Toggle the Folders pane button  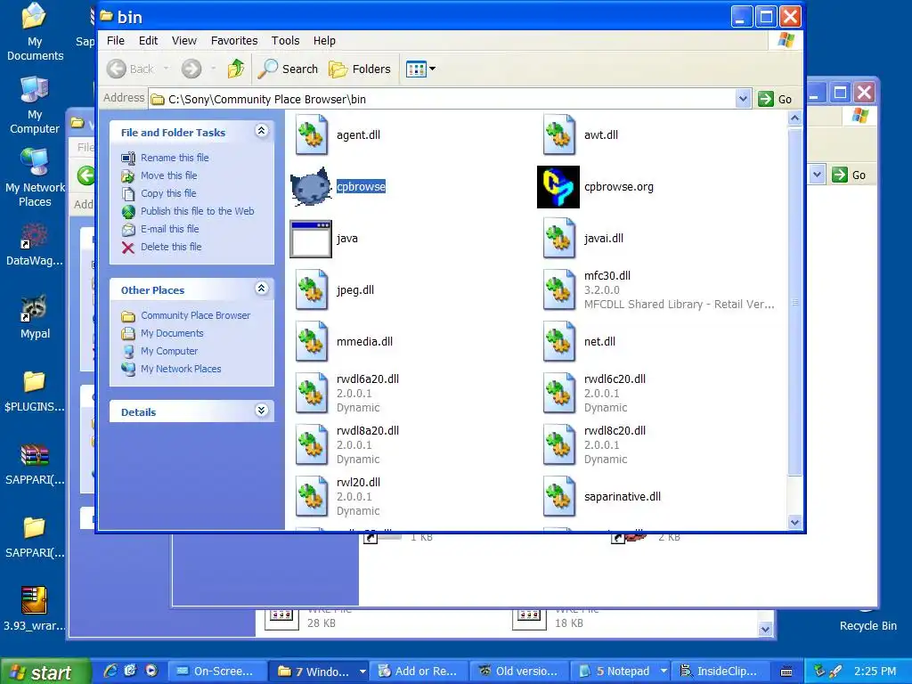tap(360, 69)
